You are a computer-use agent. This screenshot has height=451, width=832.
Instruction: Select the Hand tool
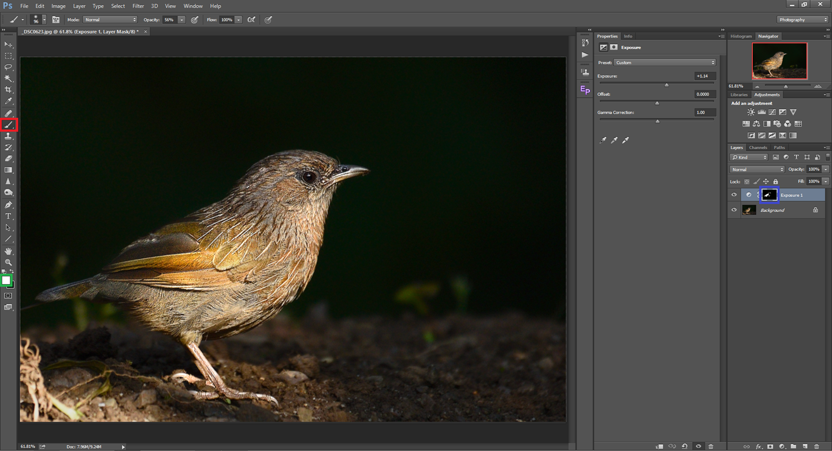point(9,251)
